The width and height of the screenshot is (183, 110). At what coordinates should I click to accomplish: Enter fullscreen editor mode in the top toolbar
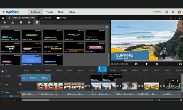tap(180, 18)
